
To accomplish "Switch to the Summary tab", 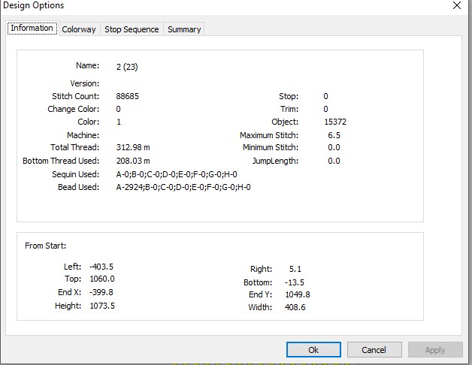I will (184, 29).
